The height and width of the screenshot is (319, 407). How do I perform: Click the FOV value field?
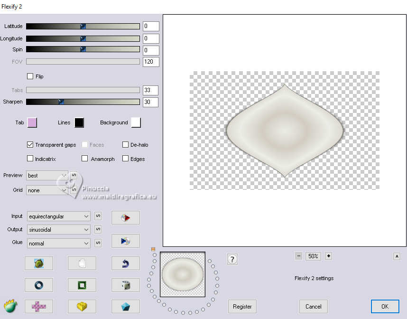151,62
